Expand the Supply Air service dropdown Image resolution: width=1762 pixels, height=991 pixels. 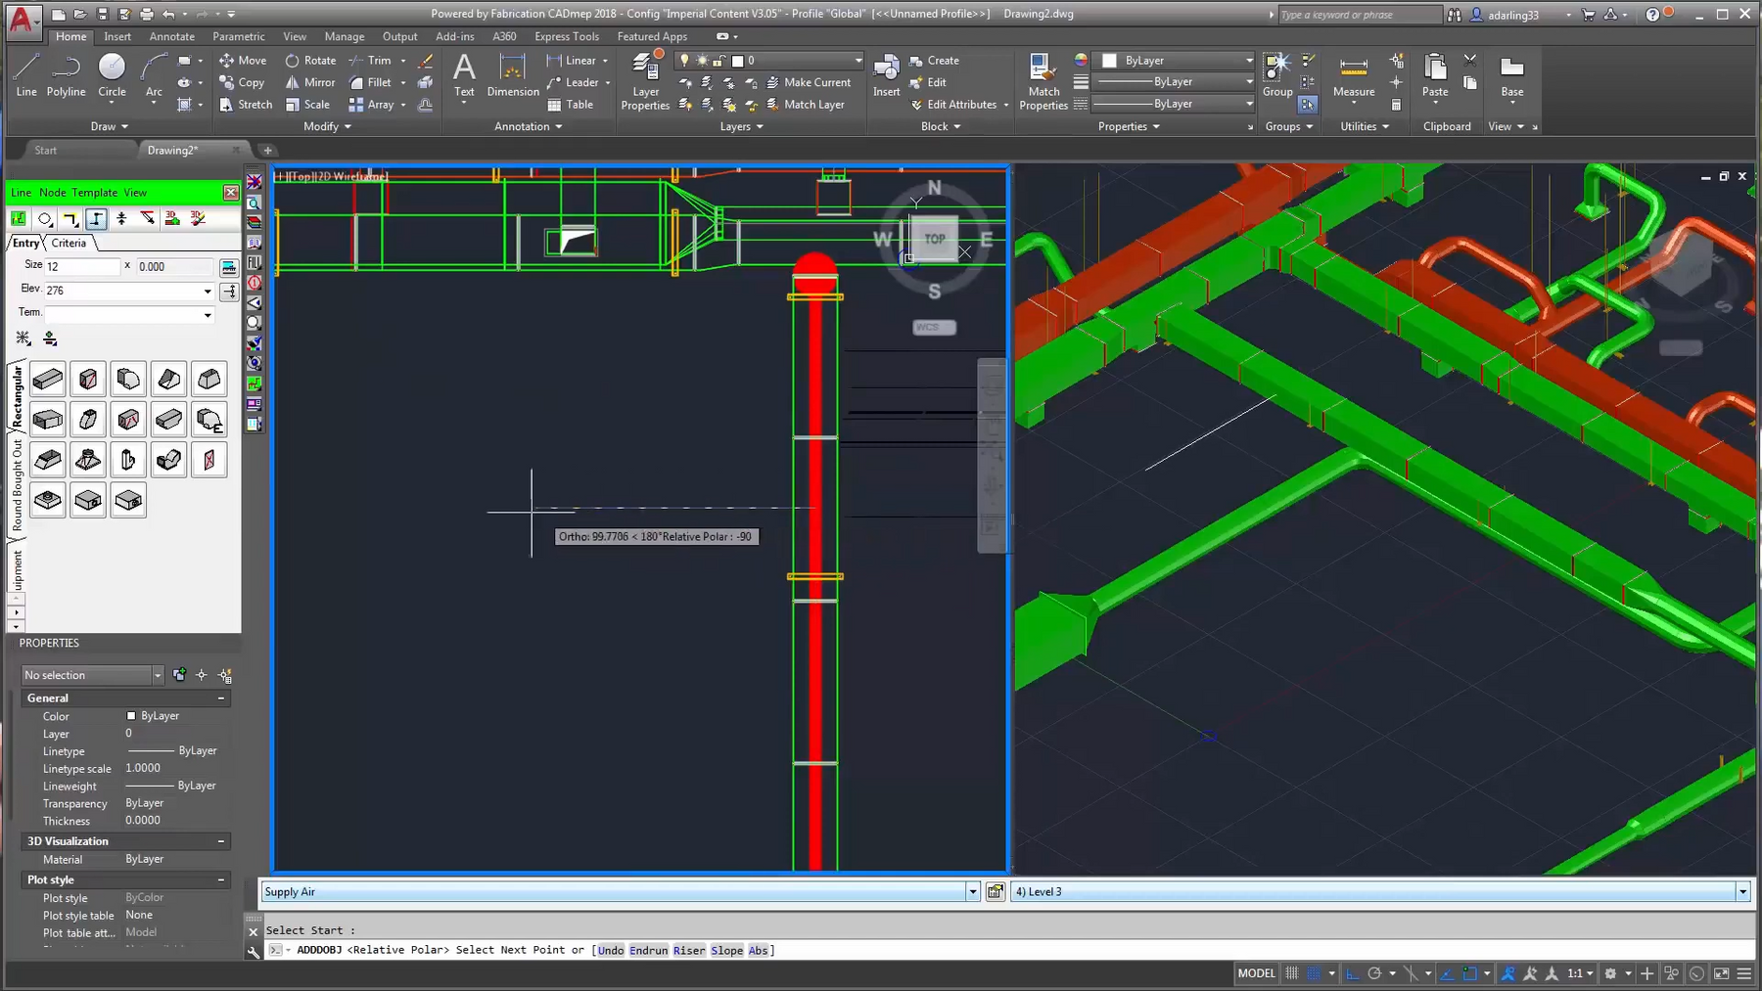pyautogui.click(x=971, y=891)
